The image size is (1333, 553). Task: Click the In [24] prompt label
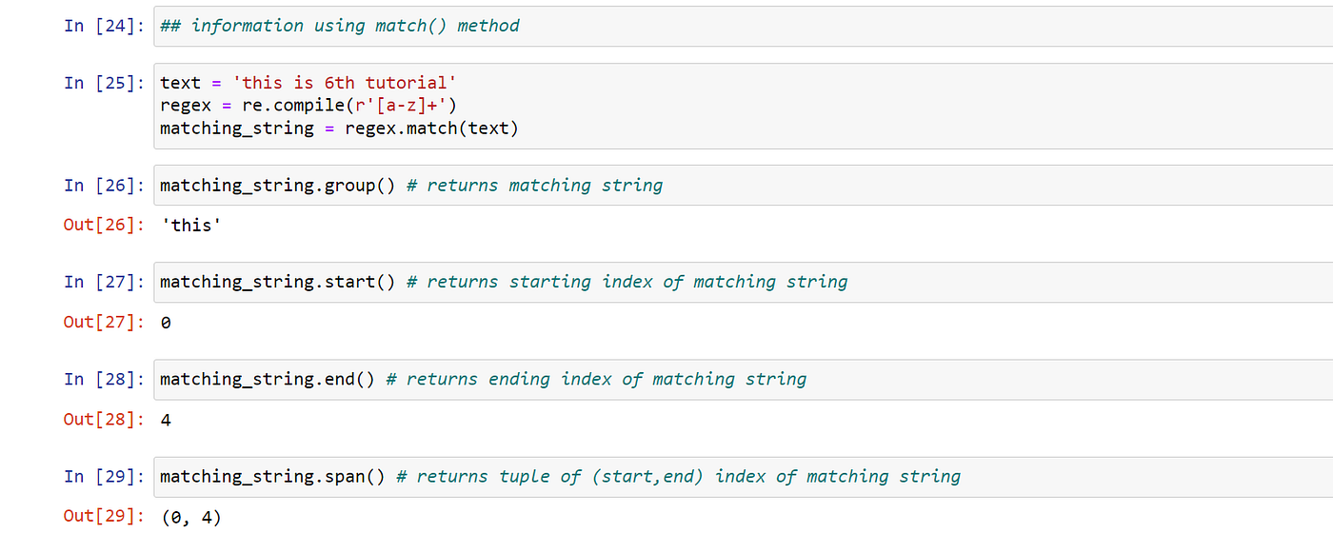pyautogui.click(x=103, y=26)
